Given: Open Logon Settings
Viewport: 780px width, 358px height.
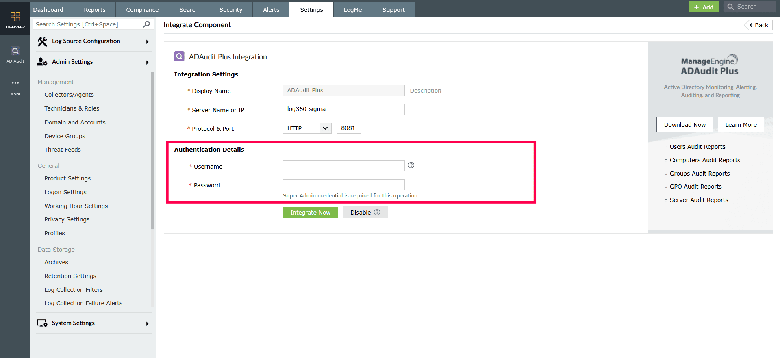Looking at the screenshot, I should (x=65, y=192).
